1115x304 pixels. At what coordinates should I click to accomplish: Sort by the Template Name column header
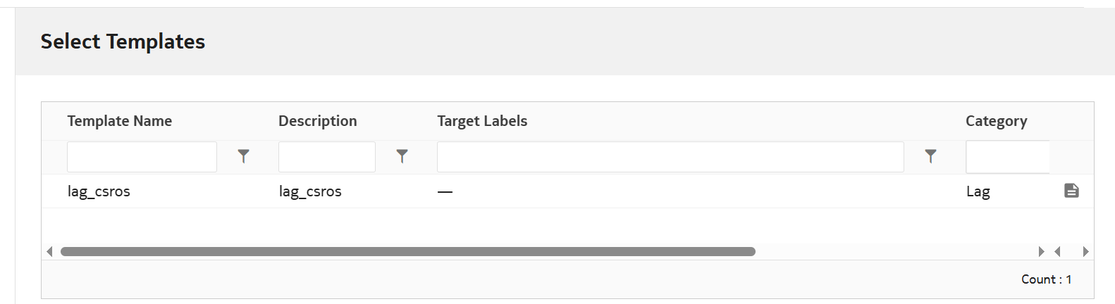click(x=119, y=121)
